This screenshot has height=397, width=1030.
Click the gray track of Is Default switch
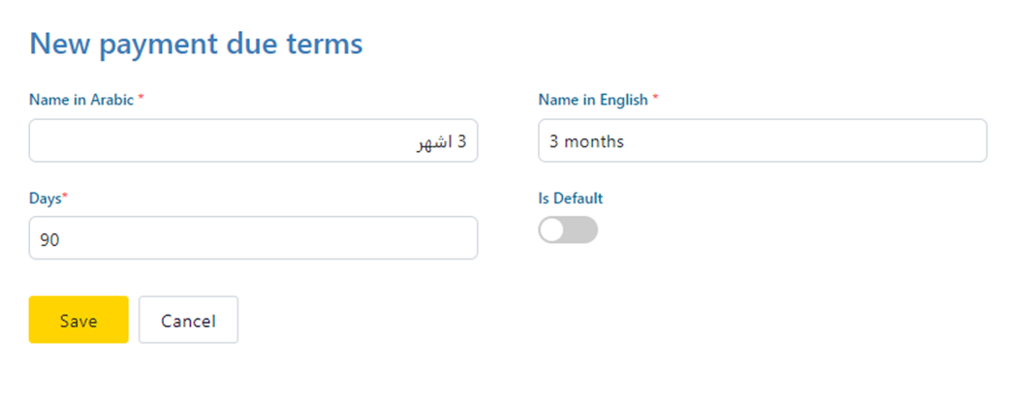point(583,229)
